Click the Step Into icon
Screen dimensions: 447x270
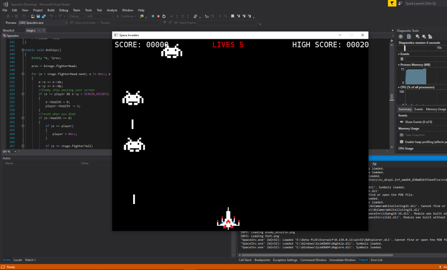(x=177, y=16)
